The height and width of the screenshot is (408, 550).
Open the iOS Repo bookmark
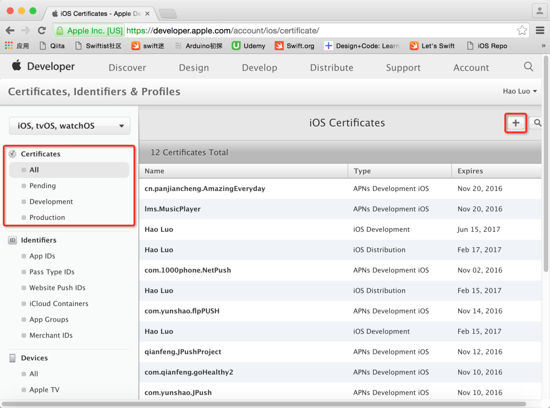pos(487,46)
